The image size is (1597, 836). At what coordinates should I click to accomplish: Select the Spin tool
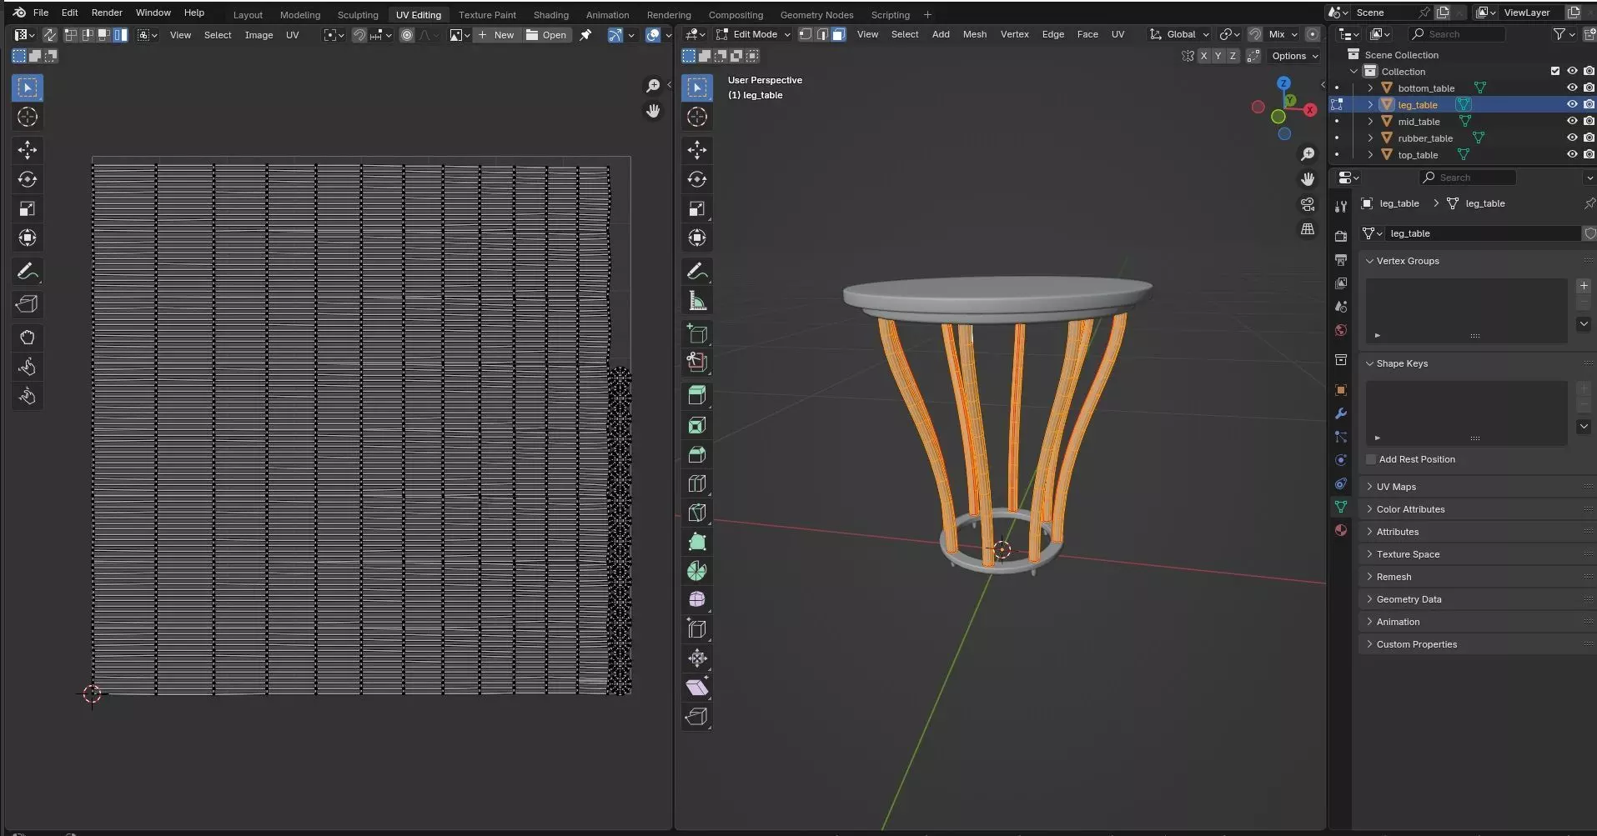697,571
